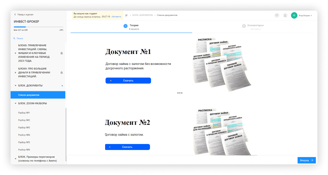Click the 24% progress value

coord(61,30)
